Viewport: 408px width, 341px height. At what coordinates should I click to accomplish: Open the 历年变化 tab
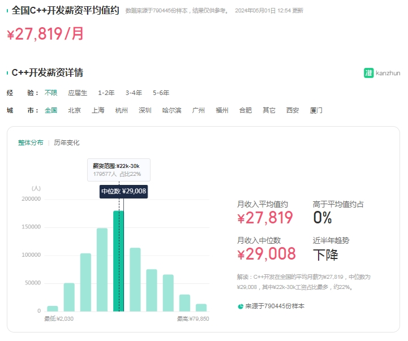point(67,143)
